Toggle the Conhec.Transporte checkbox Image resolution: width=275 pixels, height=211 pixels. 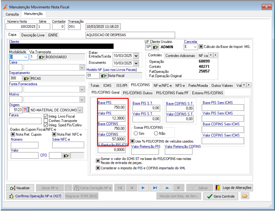(46, 121)
